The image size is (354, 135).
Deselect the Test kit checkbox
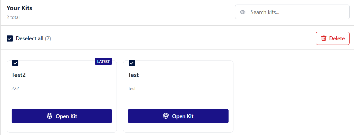pos(132,63)
